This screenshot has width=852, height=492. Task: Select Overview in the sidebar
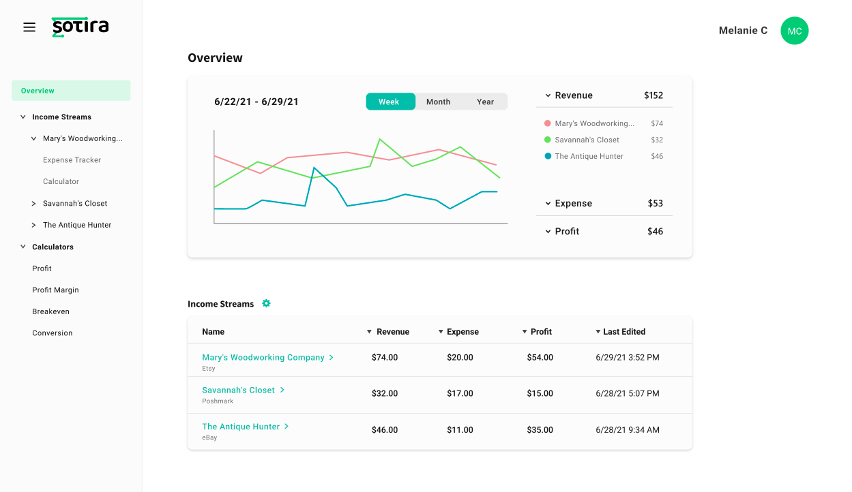(71, 91)
